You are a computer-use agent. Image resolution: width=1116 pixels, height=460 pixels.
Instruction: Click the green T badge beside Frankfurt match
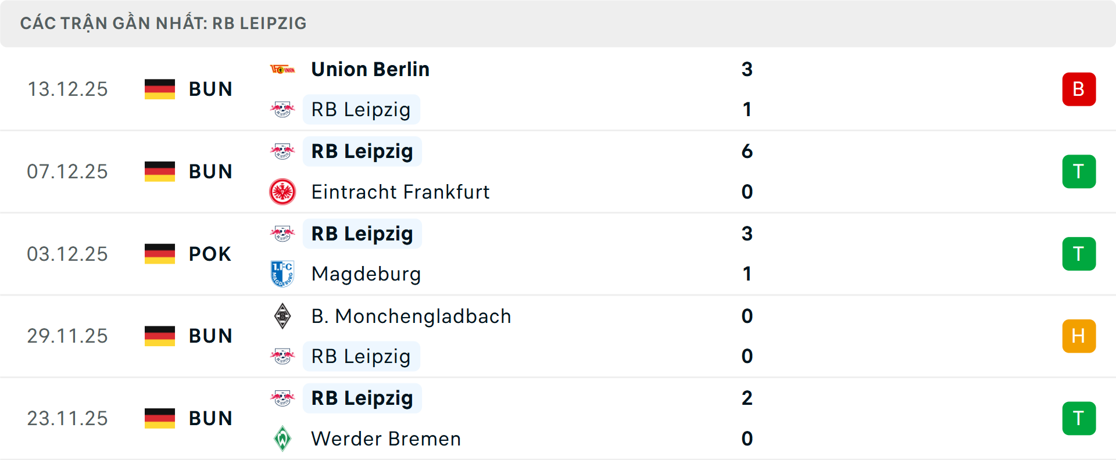(1079, 171)
